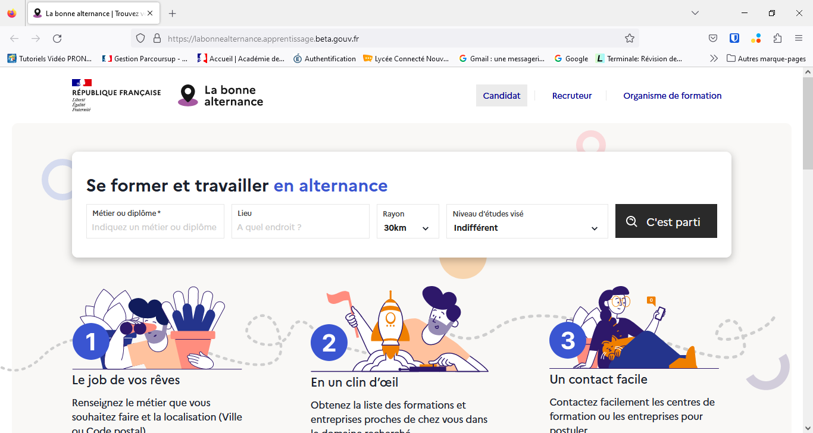Open the Extensions puzzle icon

[777, 39]
